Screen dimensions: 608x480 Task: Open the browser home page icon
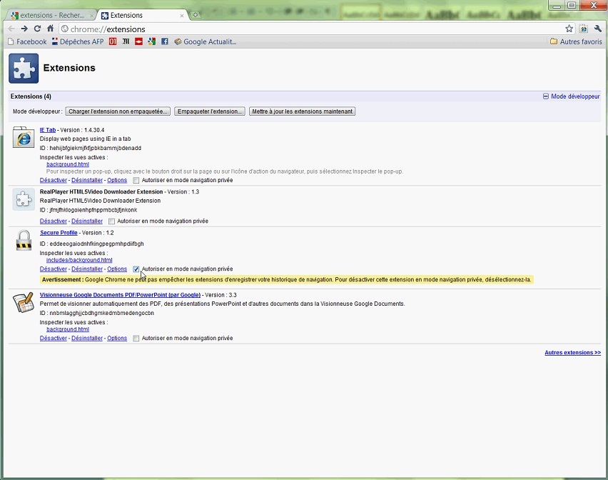51,29
